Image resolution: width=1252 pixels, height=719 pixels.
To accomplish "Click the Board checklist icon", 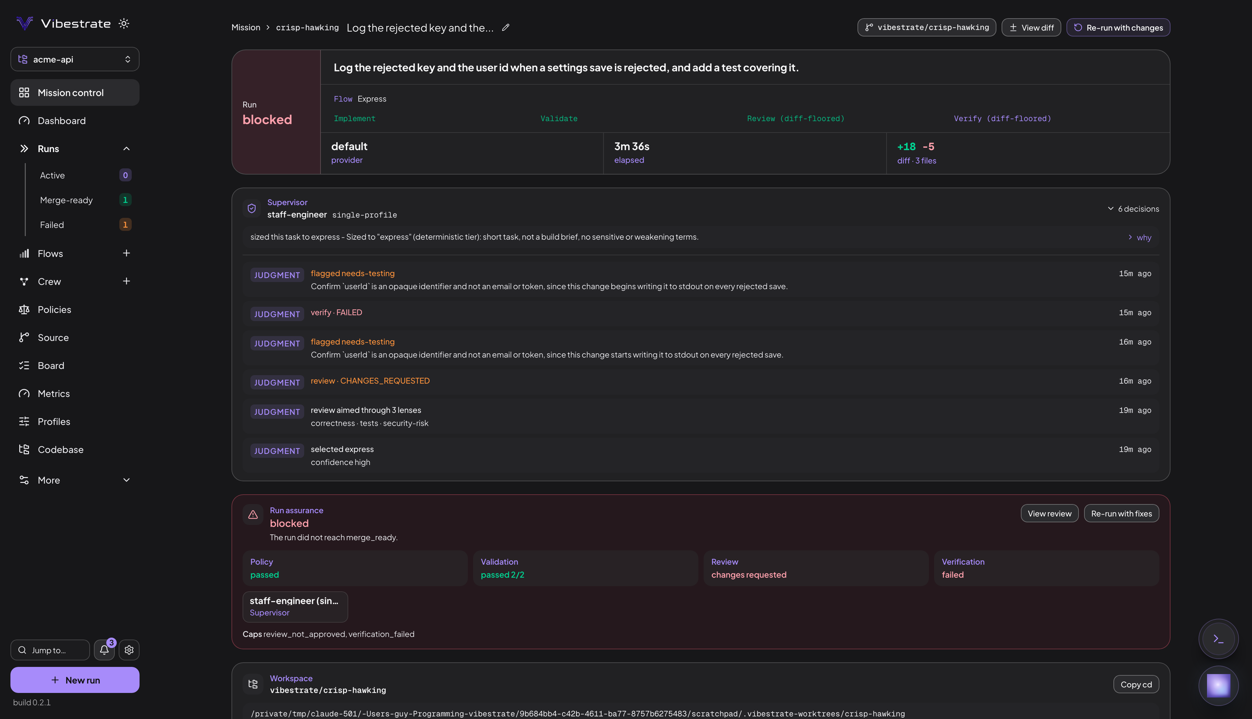I will pyautogui.click(x=24, y=365).
